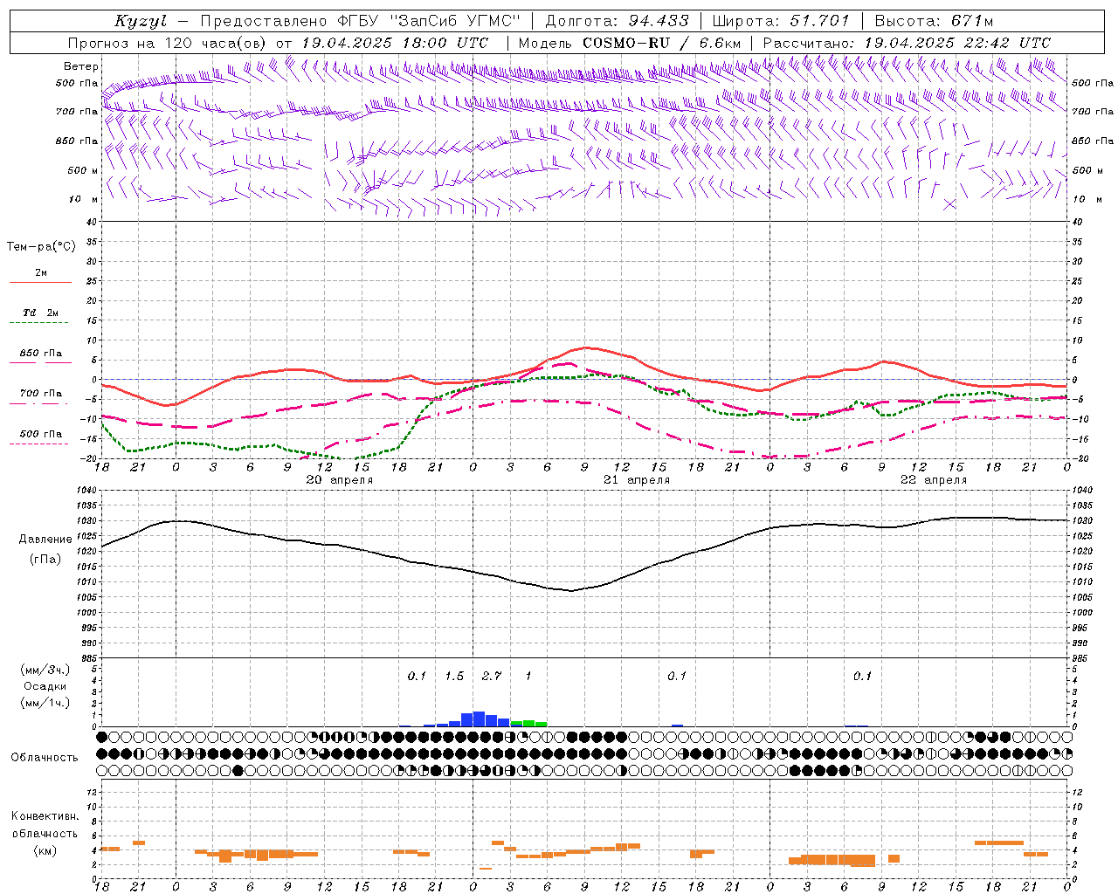1118x894 pixels.
Task: Click the "Облачность" cloud cover label
Action: pos(45,758)
